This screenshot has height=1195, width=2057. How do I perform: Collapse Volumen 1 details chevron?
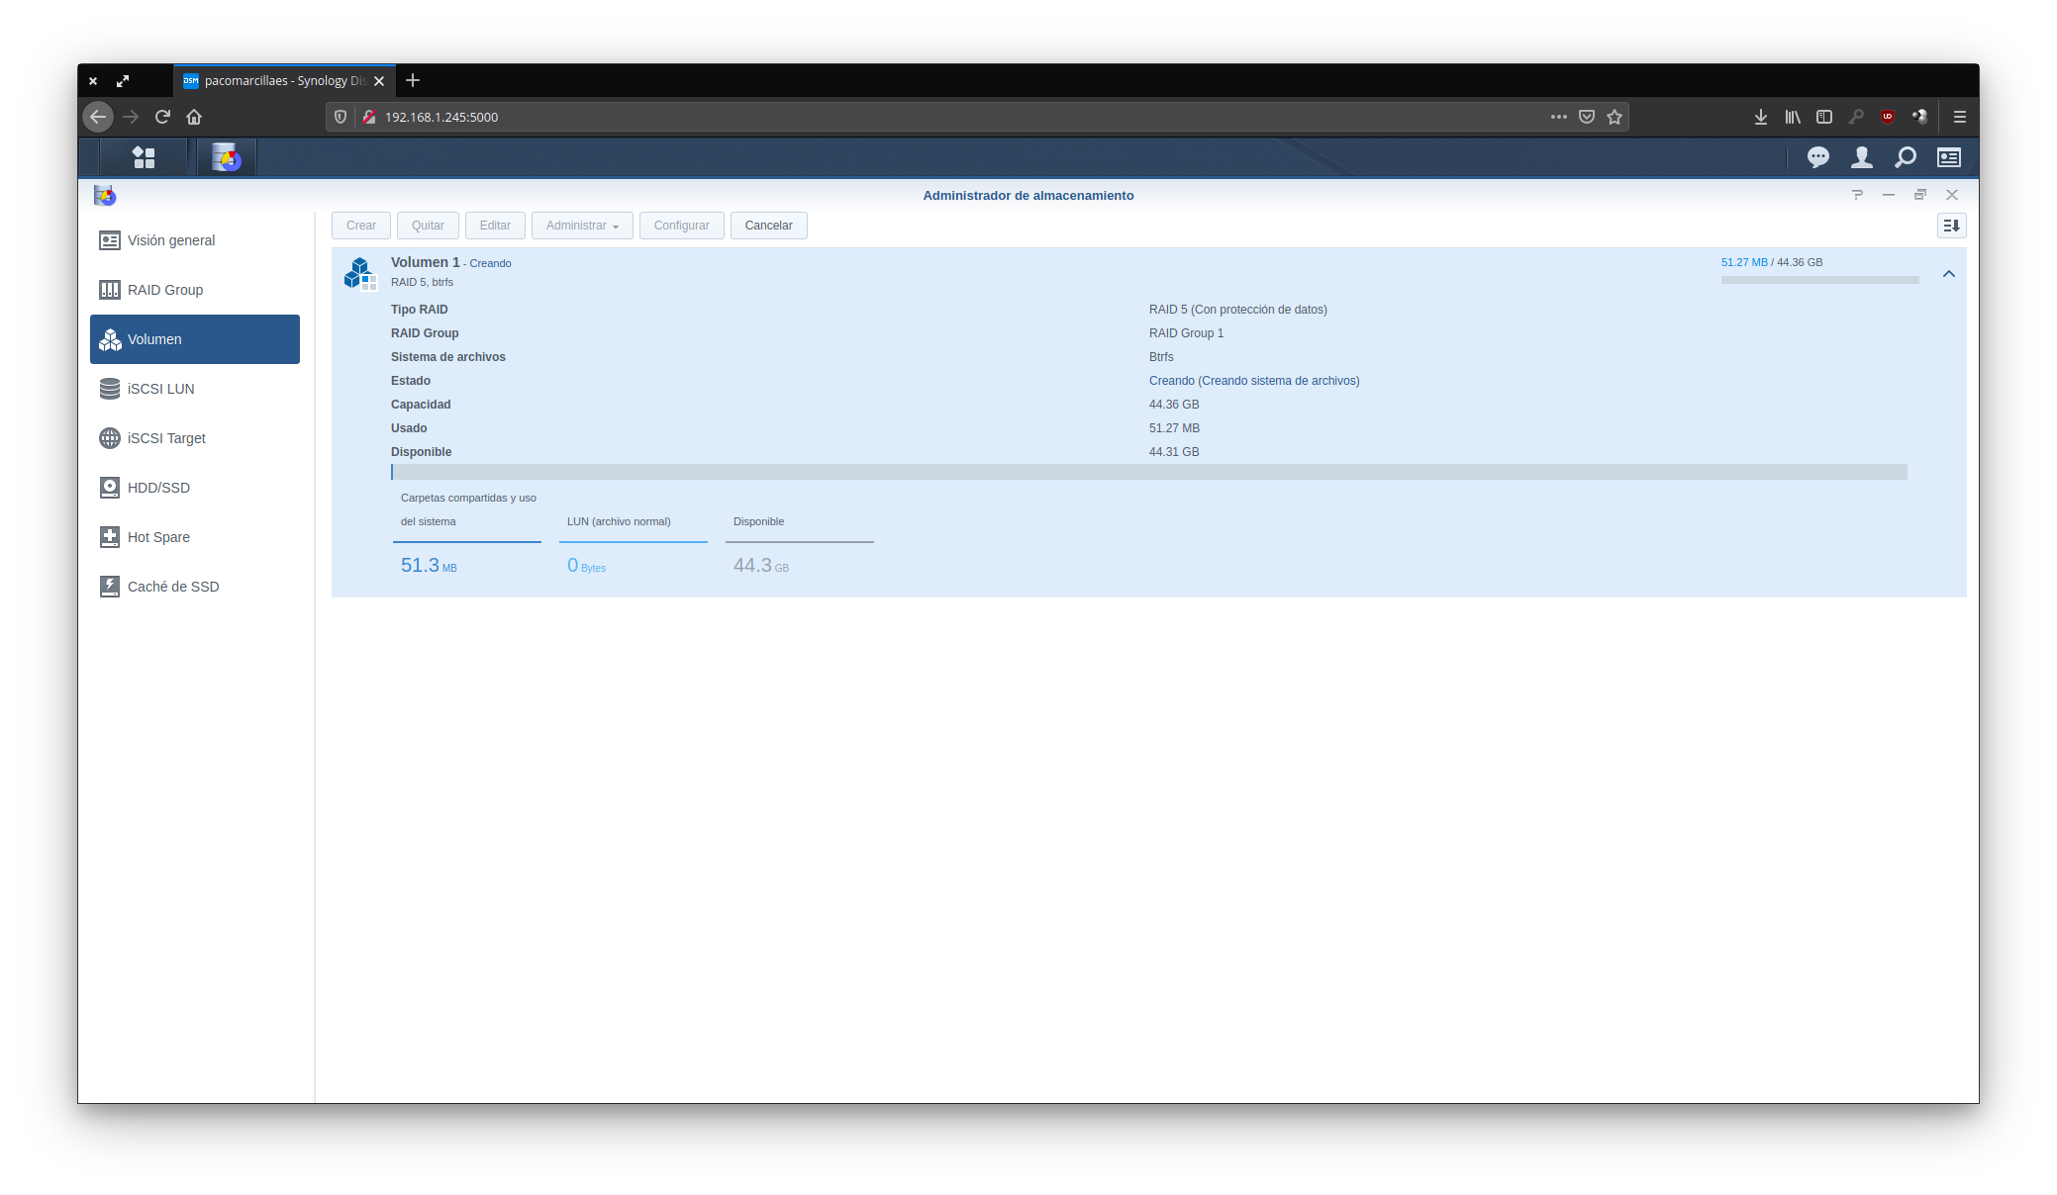point(1948,274)
